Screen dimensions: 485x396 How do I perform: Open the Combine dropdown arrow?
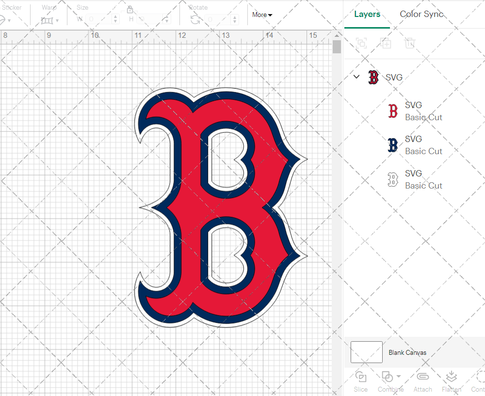click(399, 376)
